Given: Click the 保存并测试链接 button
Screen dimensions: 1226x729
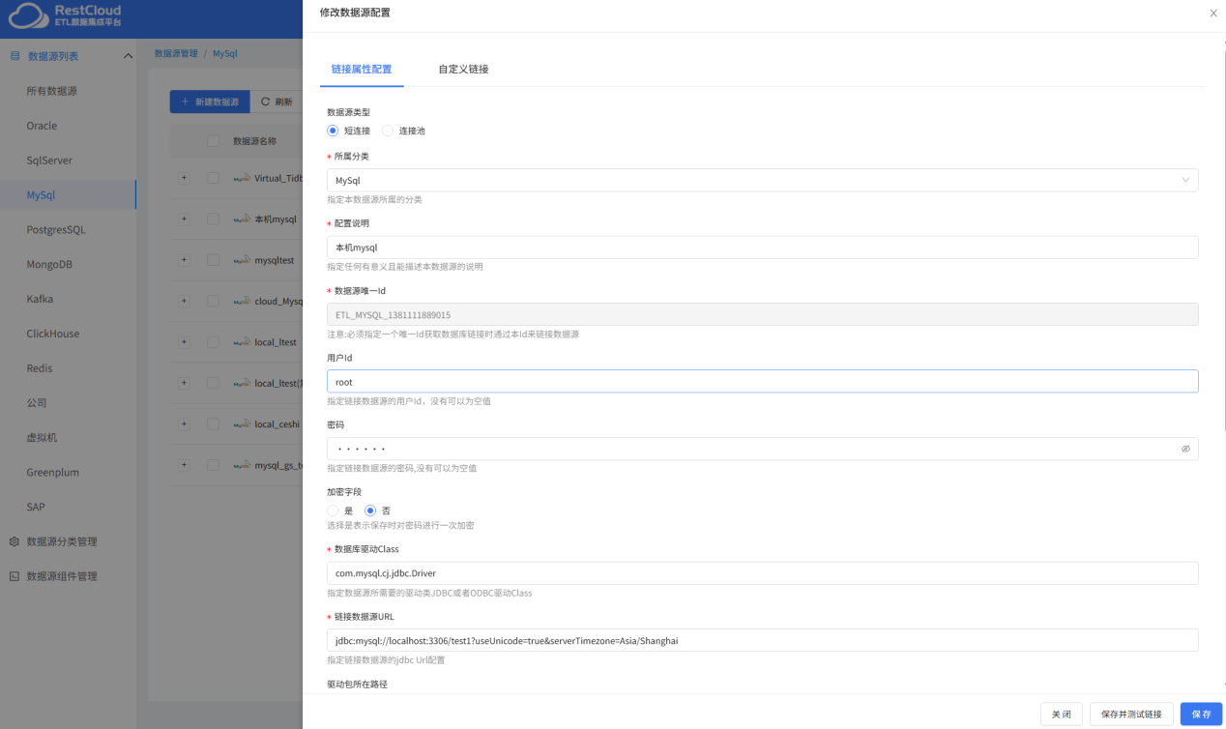Looking at the screenshot, I should [x=1132, y=714].
